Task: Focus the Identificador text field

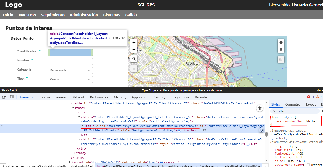Action: 70,52
